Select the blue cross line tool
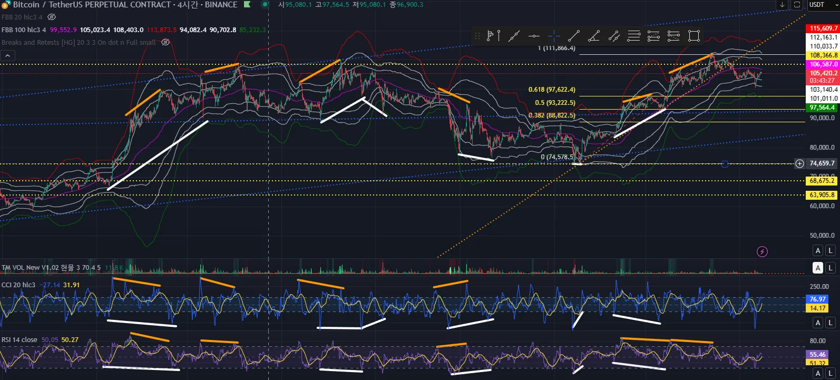Viewport: 840px width, 380px height. (x=554, y=36)
